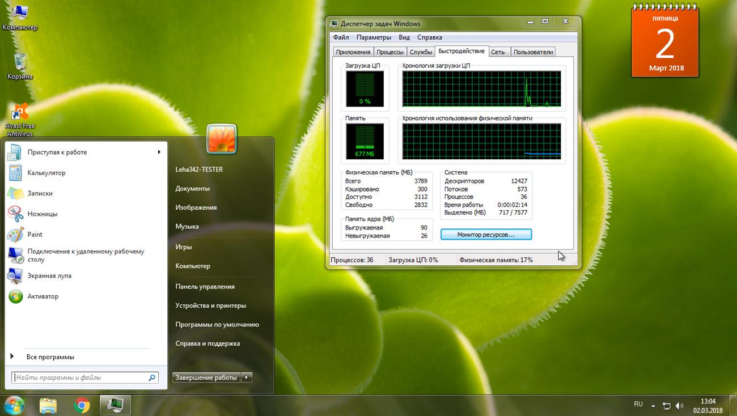The height and width of the screenshot is (416, 737).
Task: Open Avast Free Antivirus desktop shortcut
Action: pos(20,113)
